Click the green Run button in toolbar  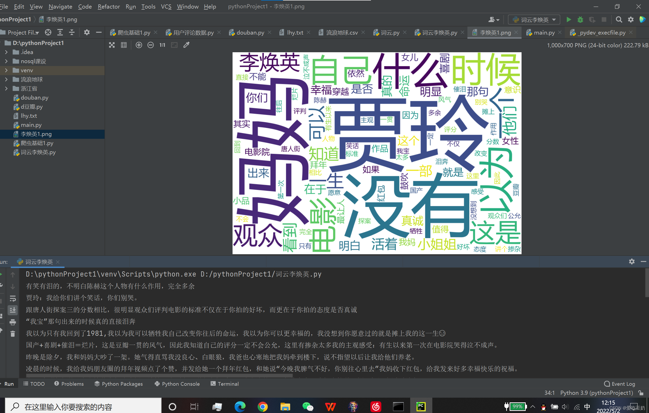[x=569, y=20]
